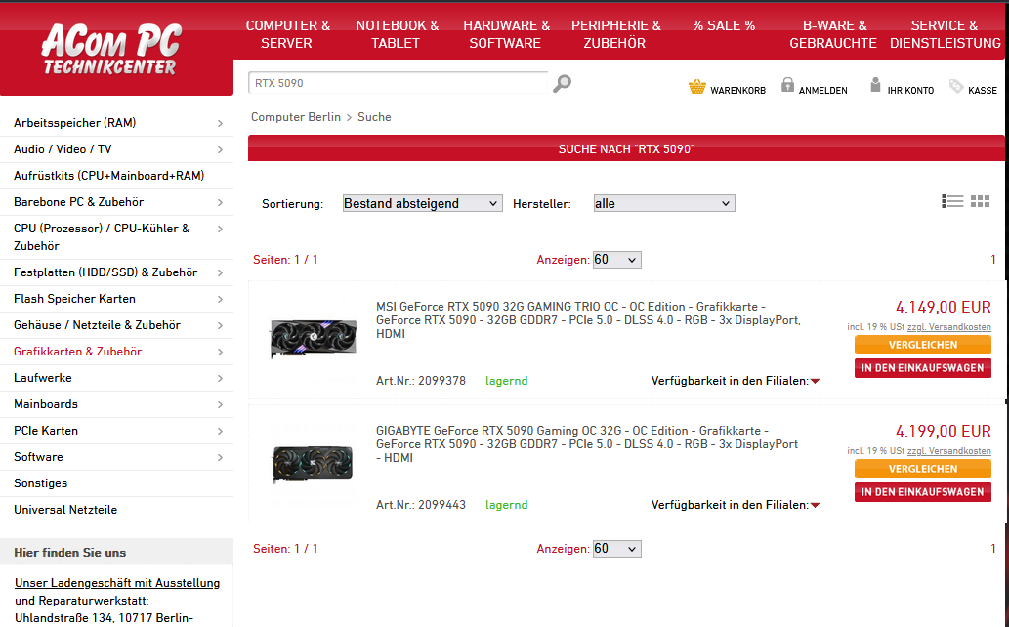This screenshot has height=627, width=1009.
Task: Click Unser Ladengeschäft mit Ausstellung link
Action: click(x=117, y=592)
